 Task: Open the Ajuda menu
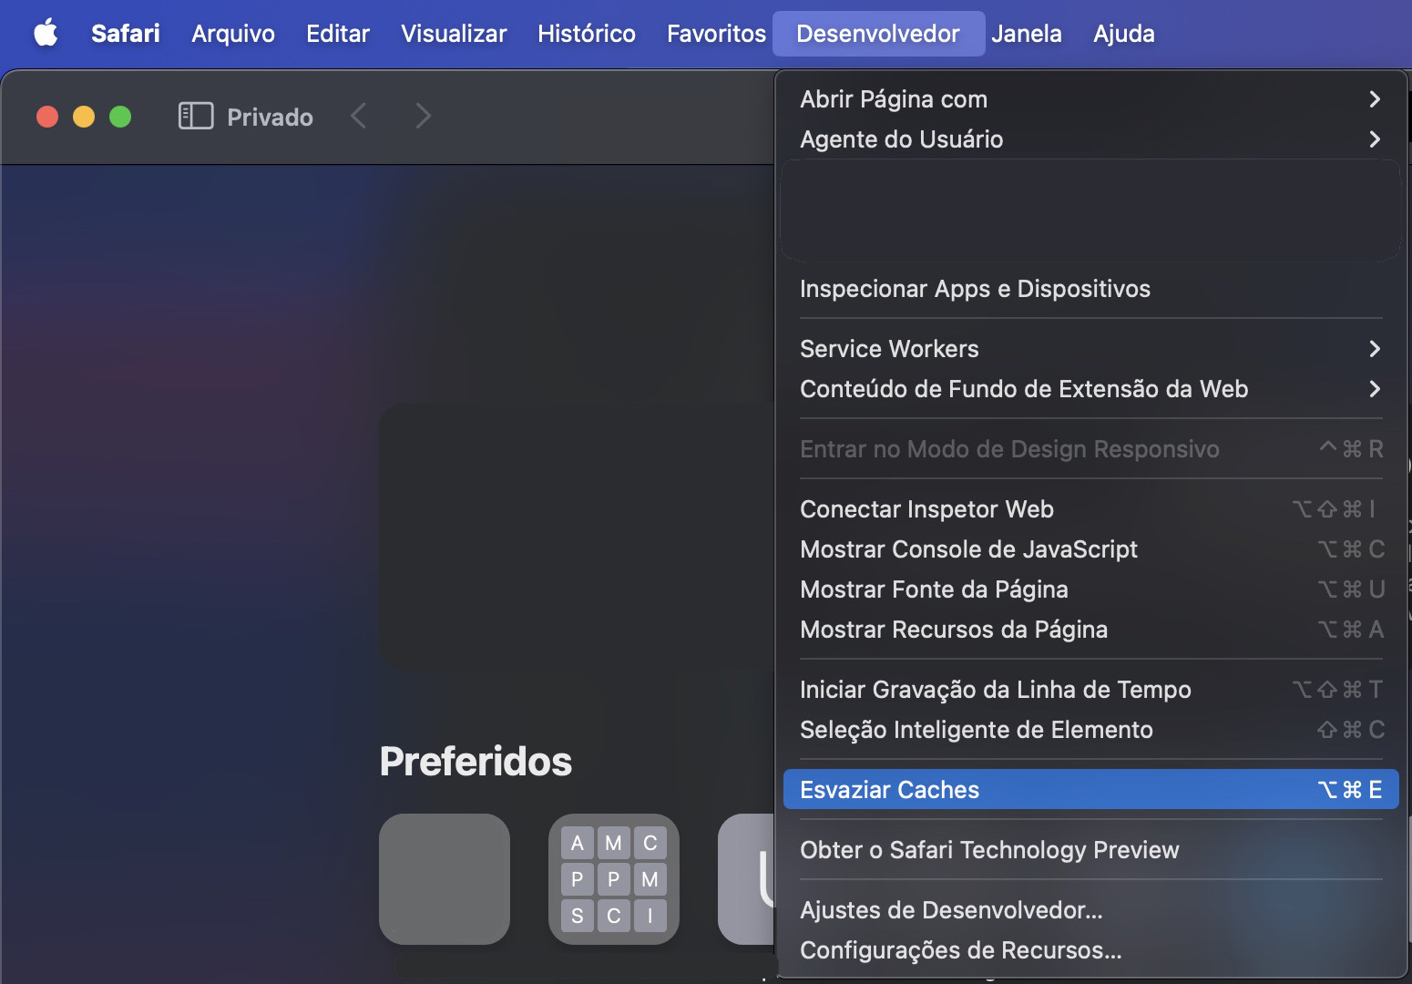pyautogui.click(x=1123, y=33)
